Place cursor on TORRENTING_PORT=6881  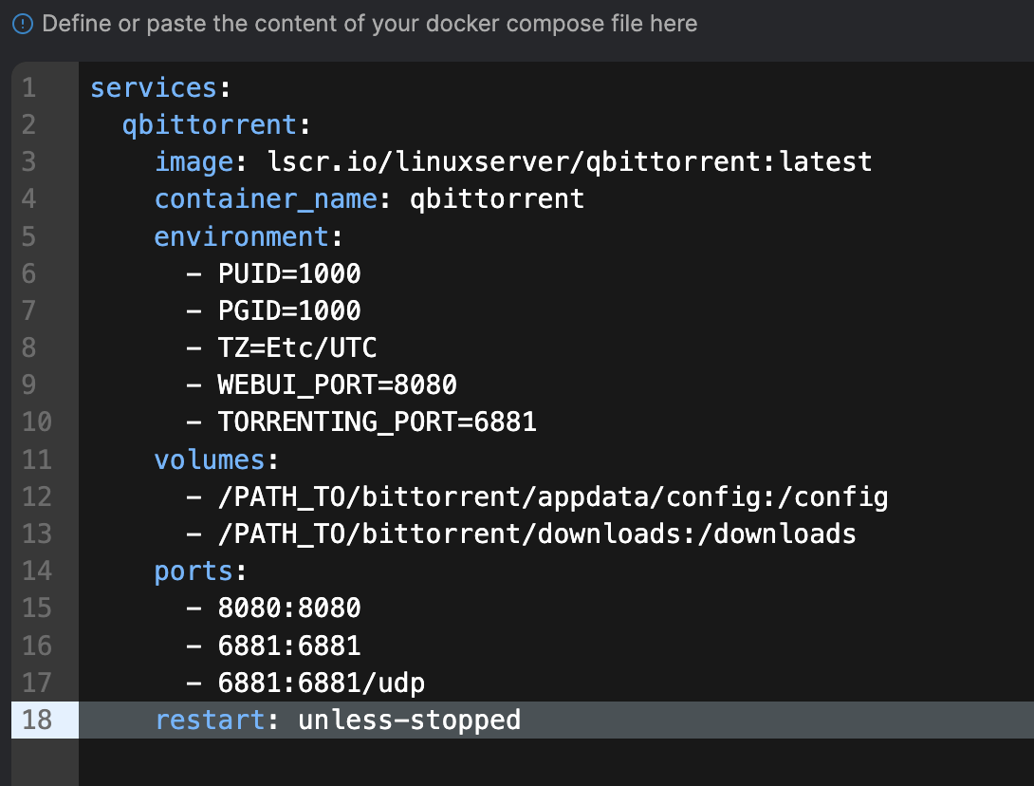point(377,421)
